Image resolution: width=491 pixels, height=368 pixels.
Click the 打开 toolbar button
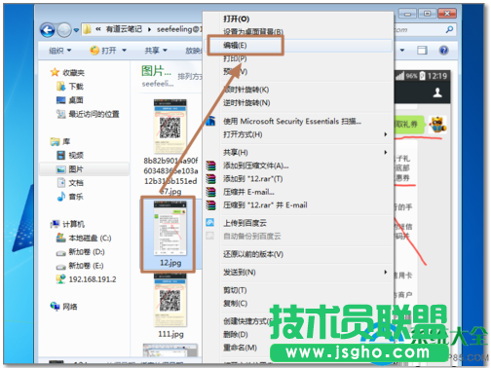pyautogui.click(x=103, y=51)
